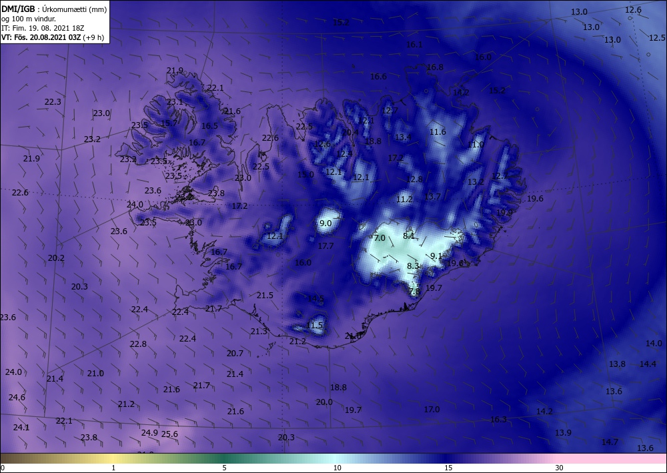Image resolution: width=667 pixels, height=473 pixels.
Task: Click the 12.5 value at the top right
Action: 657,38
